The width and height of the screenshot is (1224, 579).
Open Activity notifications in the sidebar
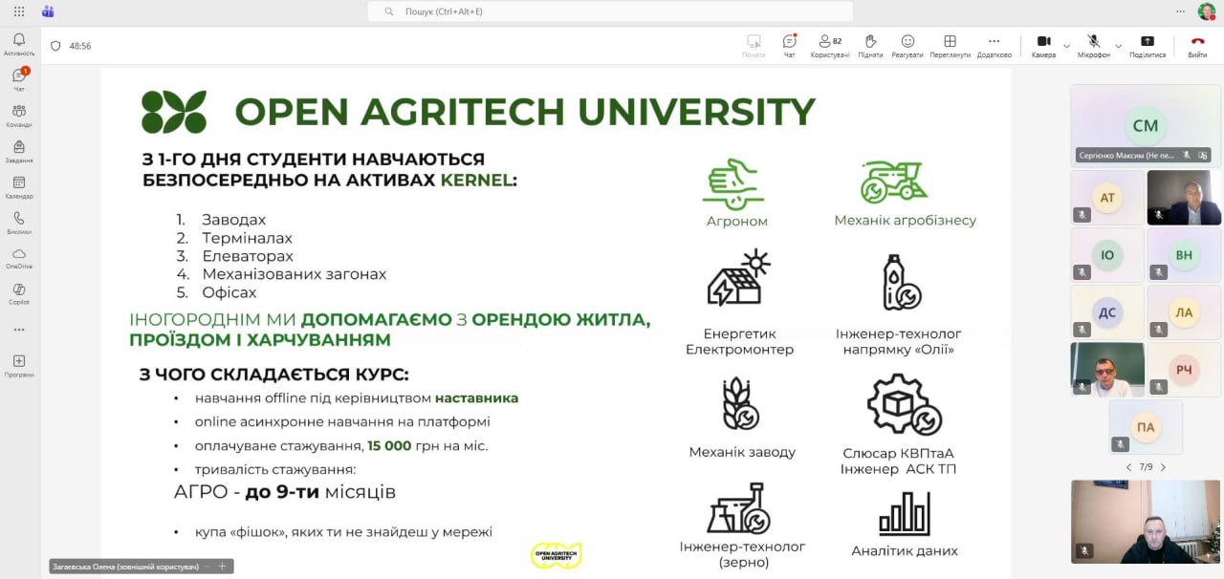point(19,43)
